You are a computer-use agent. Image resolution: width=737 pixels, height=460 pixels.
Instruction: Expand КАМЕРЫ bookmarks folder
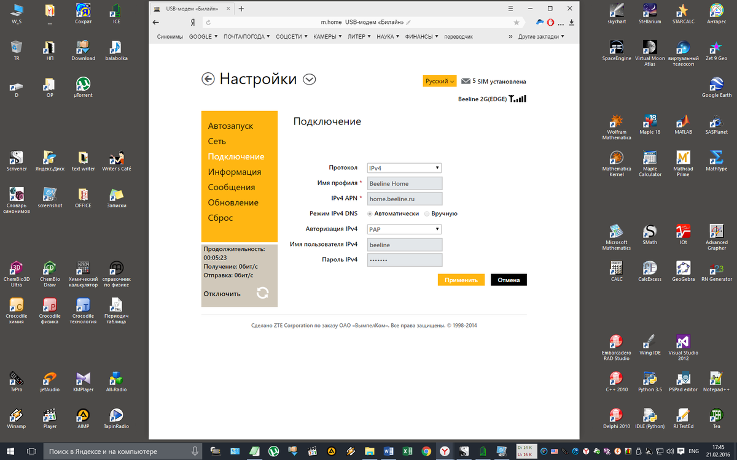(327, 36)
